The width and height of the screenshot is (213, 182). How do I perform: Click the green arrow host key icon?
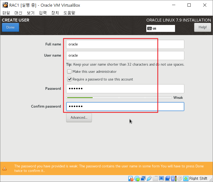pos(186,179)
